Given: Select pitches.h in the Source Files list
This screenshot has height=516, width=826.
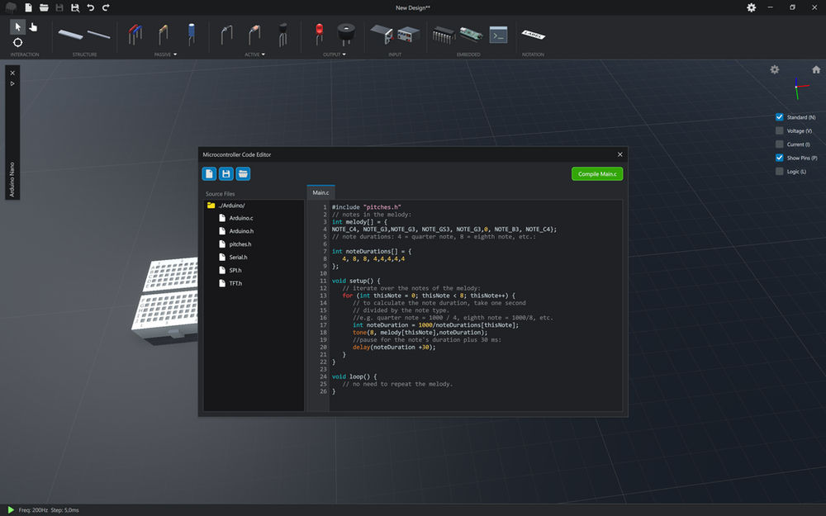Looking at the screenshot, I should pos(238,244).
